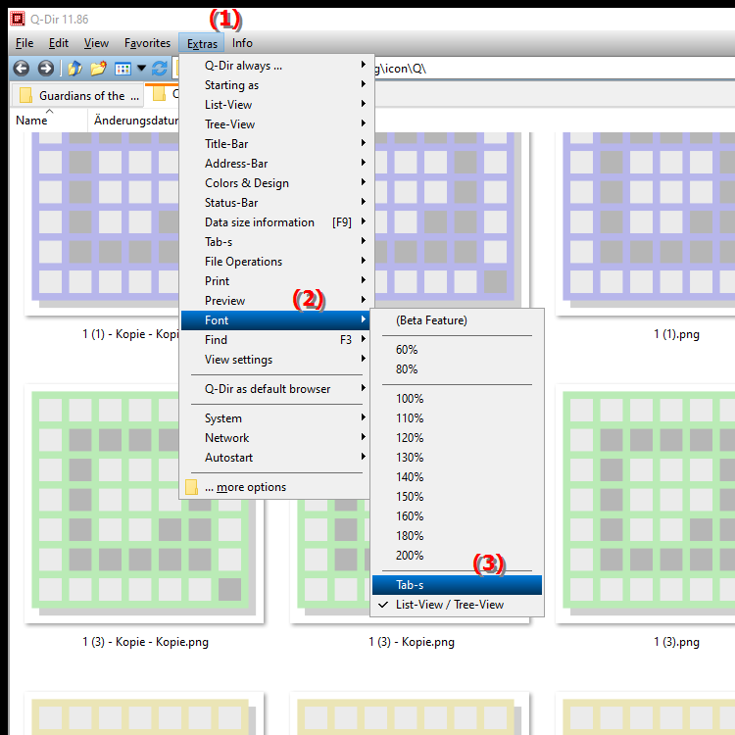Sort by the Name column header

[x=31, y=121]
